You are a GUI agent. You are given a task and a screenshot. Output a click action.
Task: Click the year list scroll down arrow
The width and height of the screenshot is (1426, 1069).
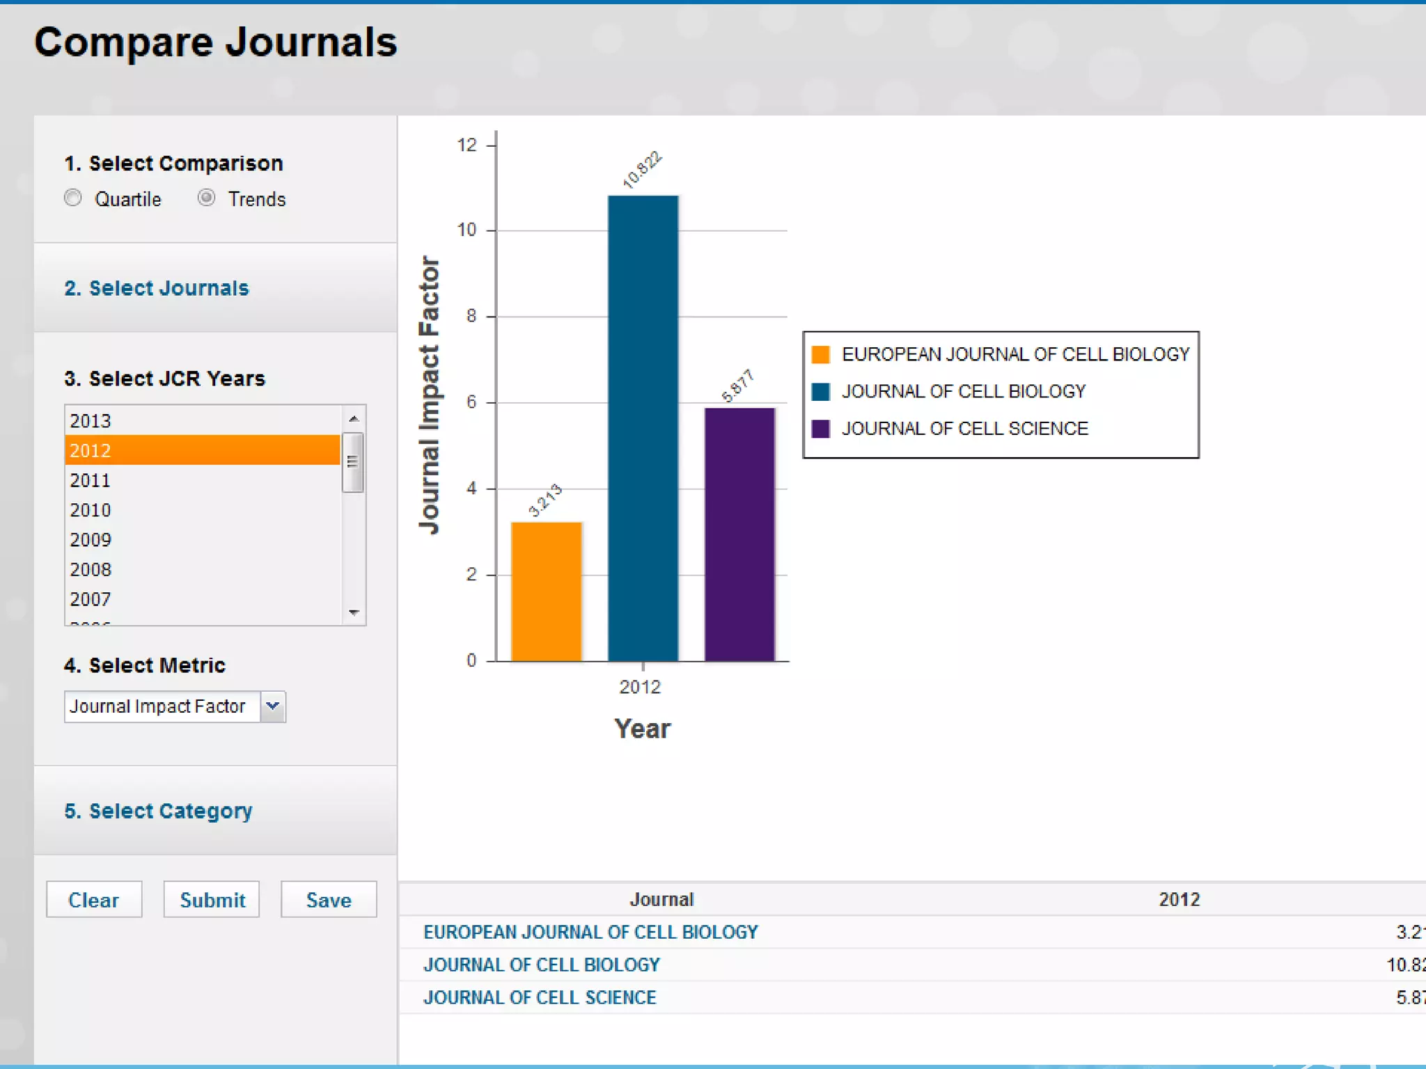354,612
